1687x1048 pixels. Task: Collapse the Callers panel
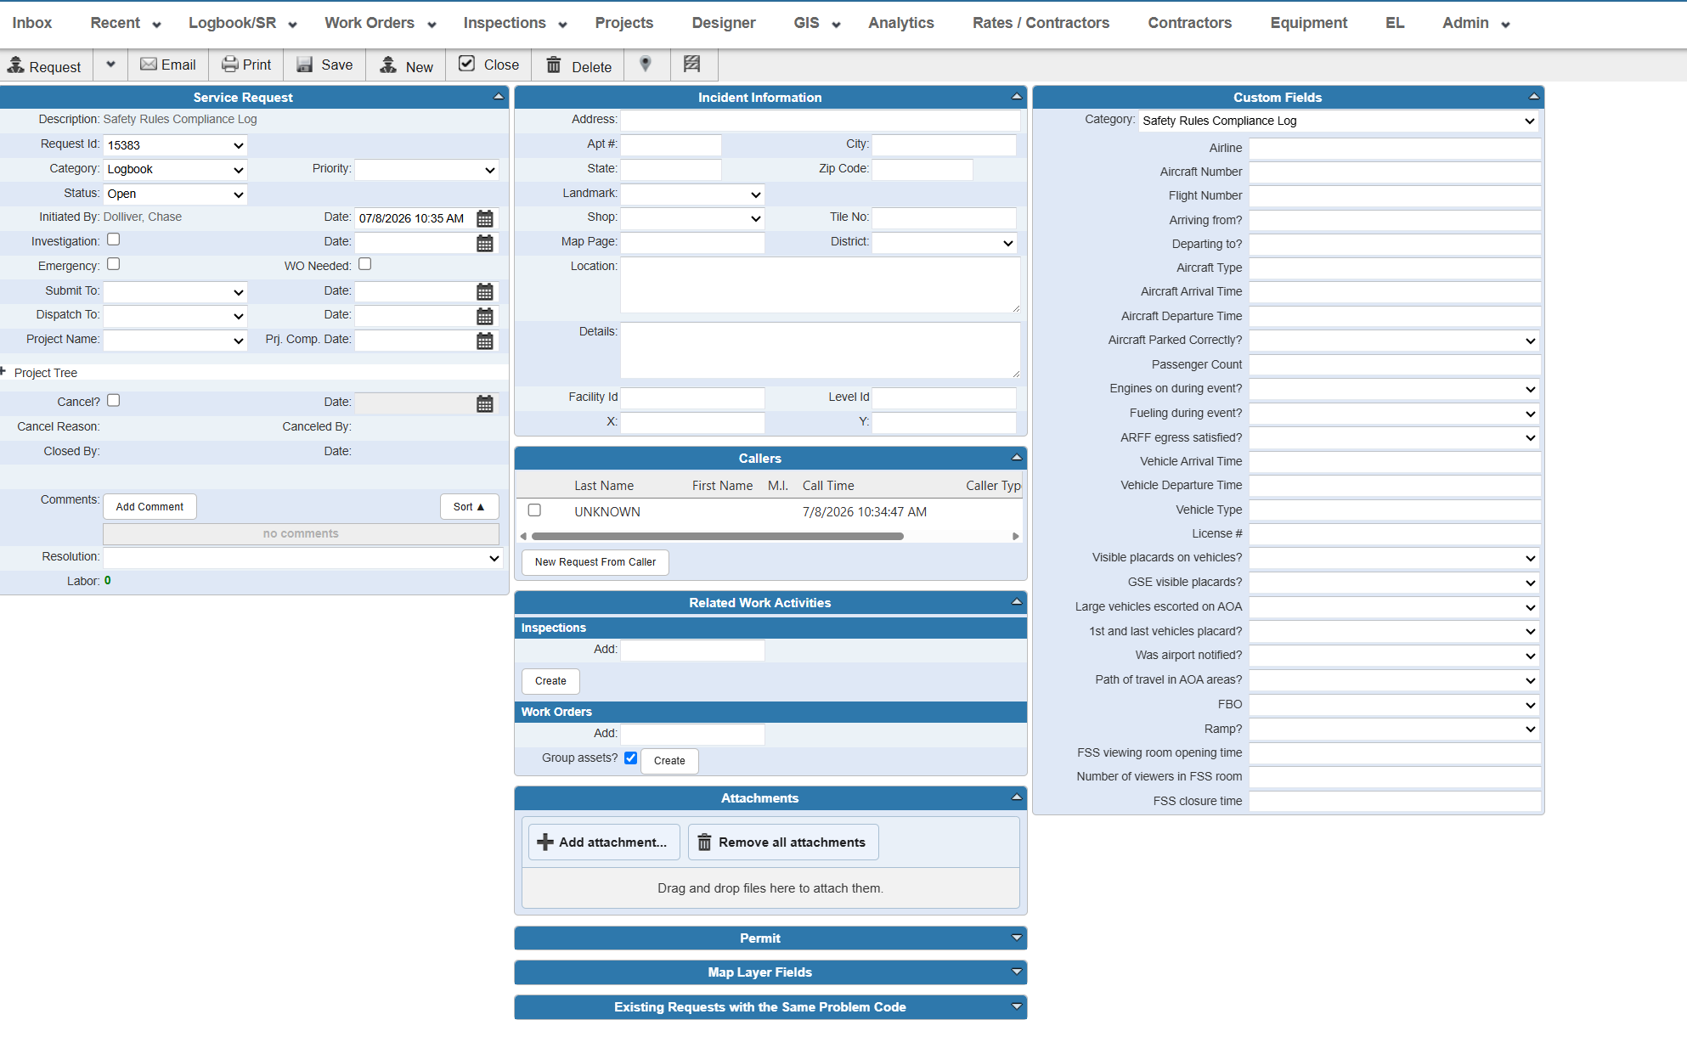click(1017, 458)
